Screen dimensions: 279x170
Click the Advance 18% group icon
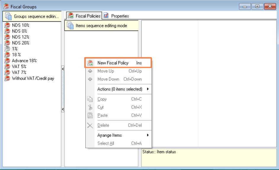click(7, 61)
